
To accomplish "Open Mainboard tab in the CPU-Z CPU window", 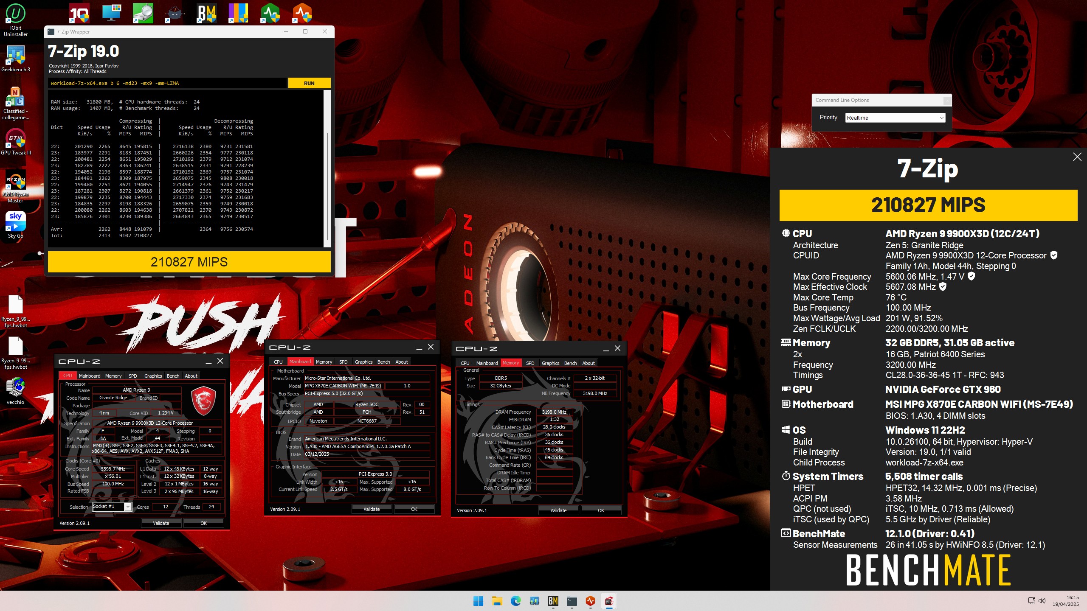I will click(90, 376).
